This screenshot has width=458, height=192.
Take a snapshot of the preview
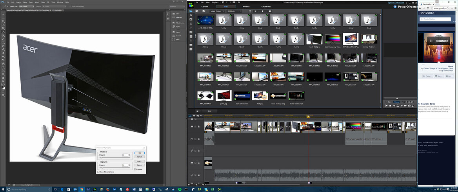pyautogui.click(x=409, y=106)
